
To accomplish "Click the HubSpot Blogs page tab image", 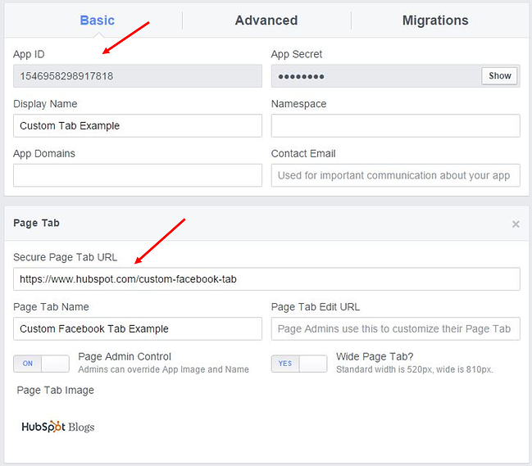I will 57,427.
